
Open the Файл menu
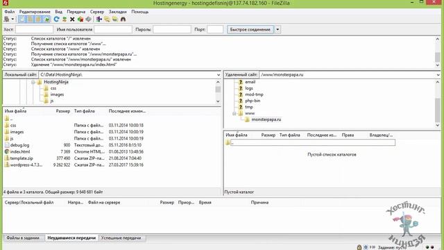[10, 12]
